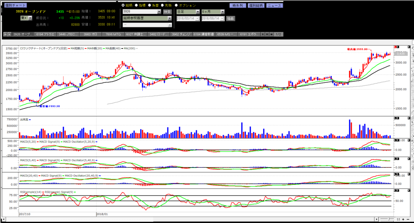Select the 銘柄 radio button

[x=123, y=5]
